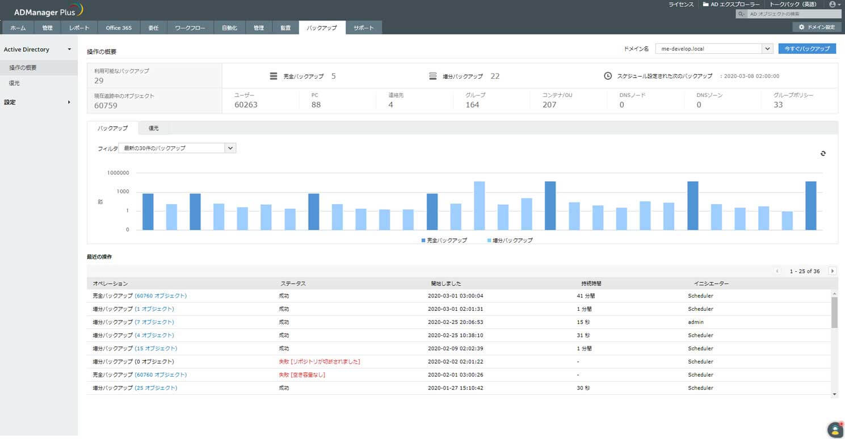Open the chat assistant icon at bottom right

click(834, 429)
